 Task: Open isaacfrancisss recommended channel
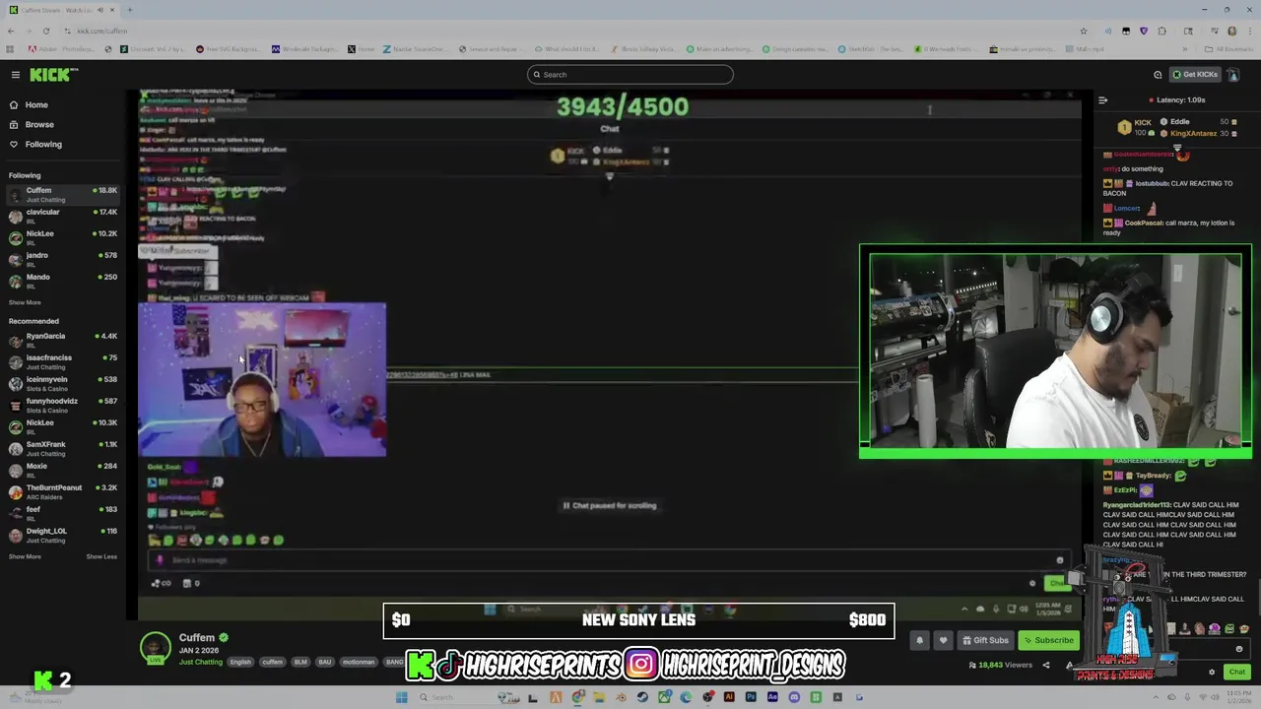click(x=63, y=361)
